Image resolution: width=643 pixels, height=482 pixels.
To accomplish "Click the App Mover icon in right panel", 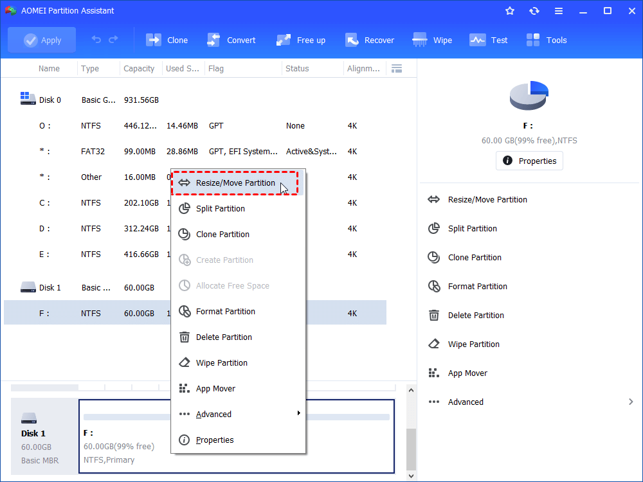I will [x=434, y=373].
